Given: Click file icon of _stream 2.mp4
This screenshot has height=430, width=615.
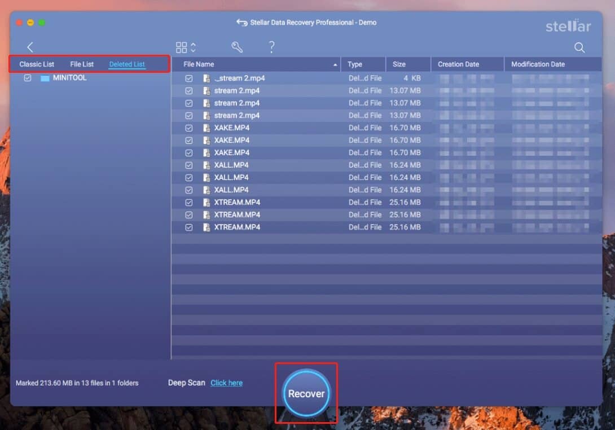Looking at the screenshot, I should (x=207, y=78).
